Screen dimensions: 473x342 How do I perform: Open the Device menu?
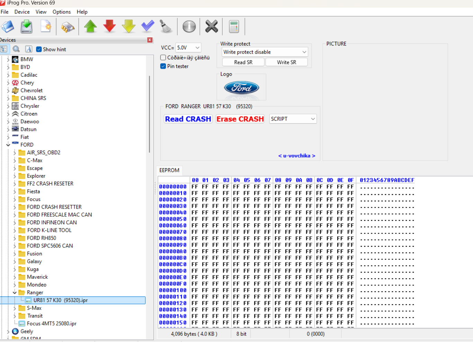[x=22, y=12]
